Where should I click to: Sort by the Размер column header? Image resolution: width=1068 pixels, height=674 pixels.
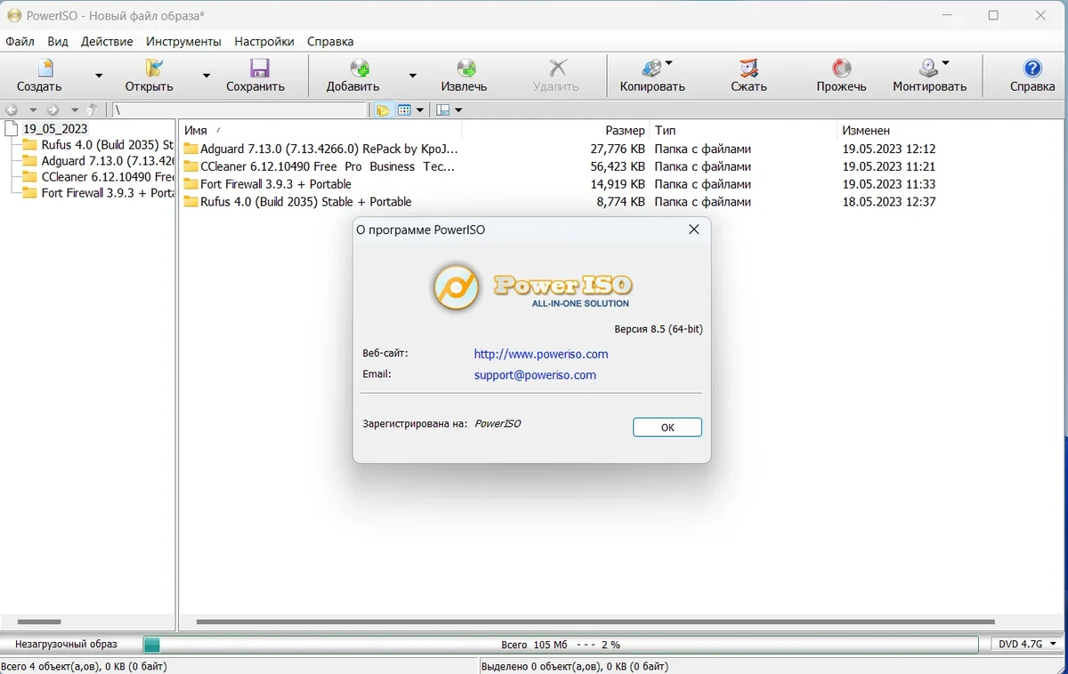555,131
